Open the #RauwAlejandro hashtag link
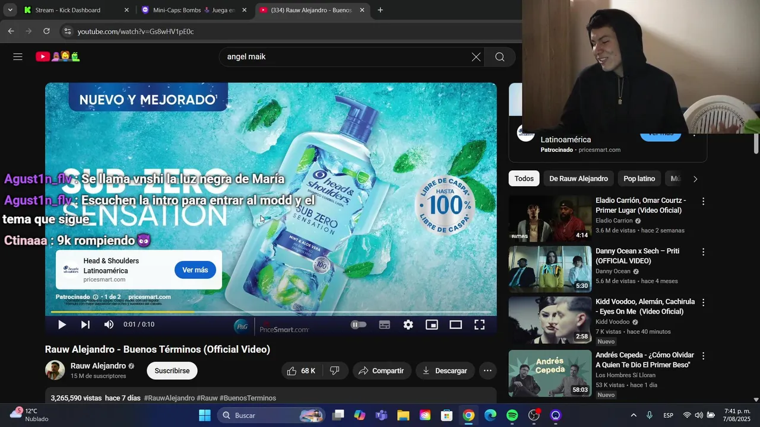The width and height of the screenshot is (760, 427). pyautogui.click(x=169, y=398)
